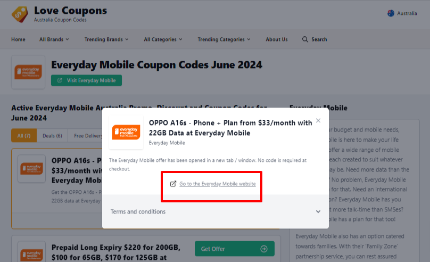Click the external link icon in popup
This screenshot has height=262, width=430.
tap(173, 184)
